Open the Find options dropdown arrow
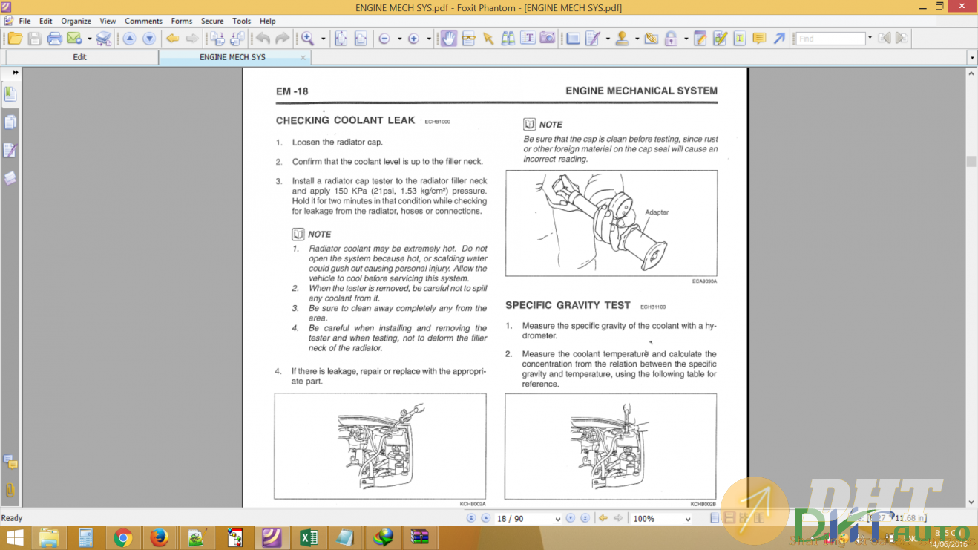Viewport: 978px width, 550px height. tap(870, 39)
